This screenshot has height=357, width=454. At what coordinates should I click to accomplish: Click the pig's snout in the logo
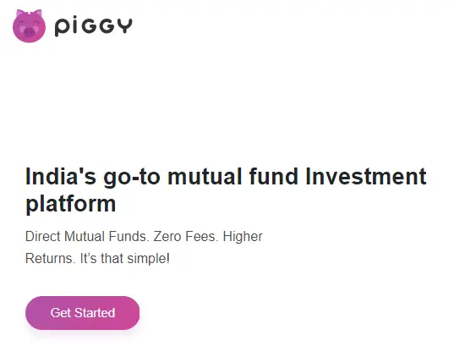pos(30,32)
